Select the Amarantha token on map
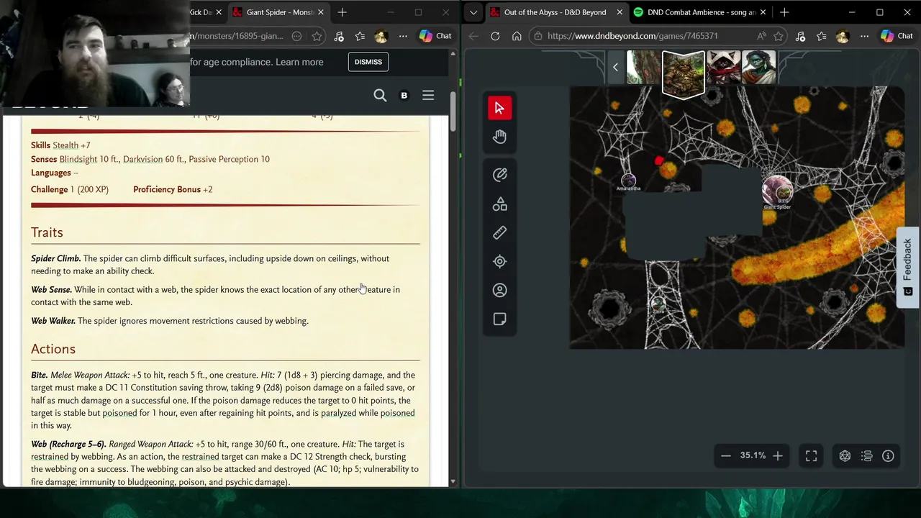Screen dimensions: 921x518 click(x=628, y=181)
